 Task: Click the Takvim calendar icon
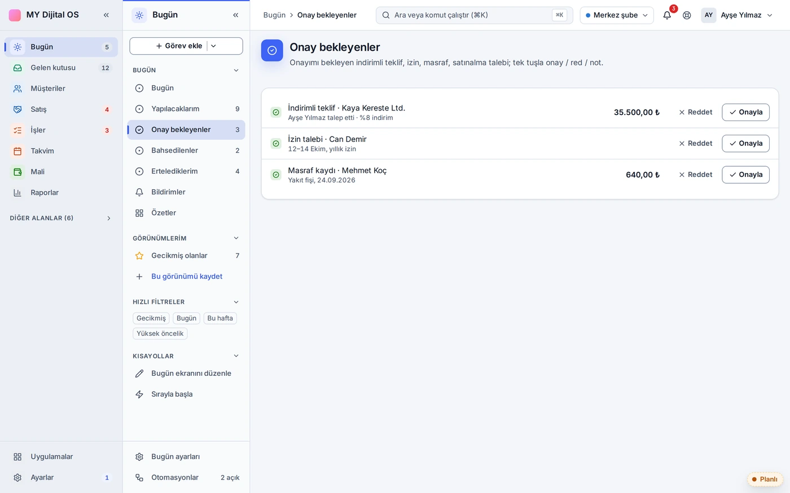(17, 151)
